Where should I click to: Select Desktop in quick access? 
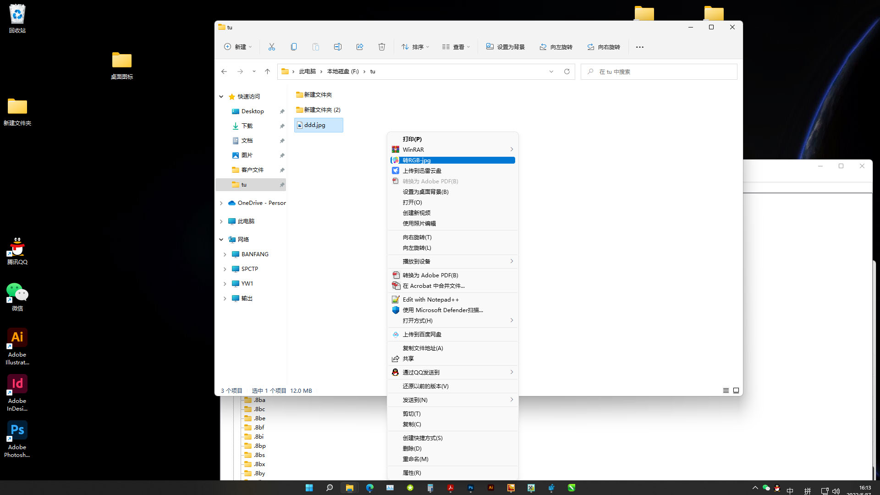[252, 111]
